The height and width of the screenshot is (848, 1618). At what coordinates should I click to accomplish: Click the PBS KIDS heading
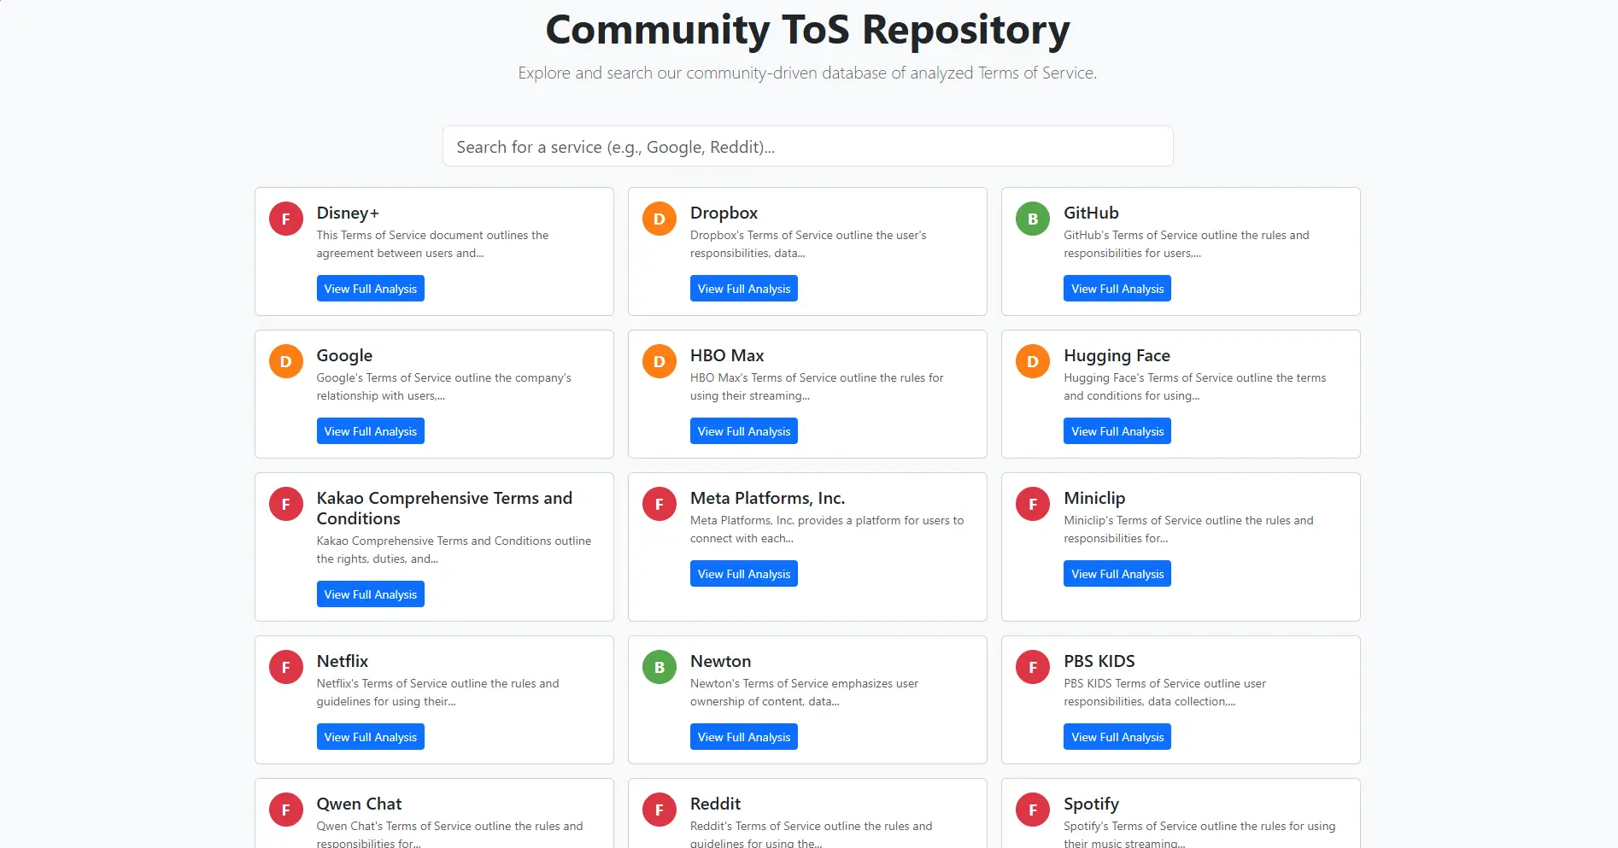click(x=1099, y=661)
